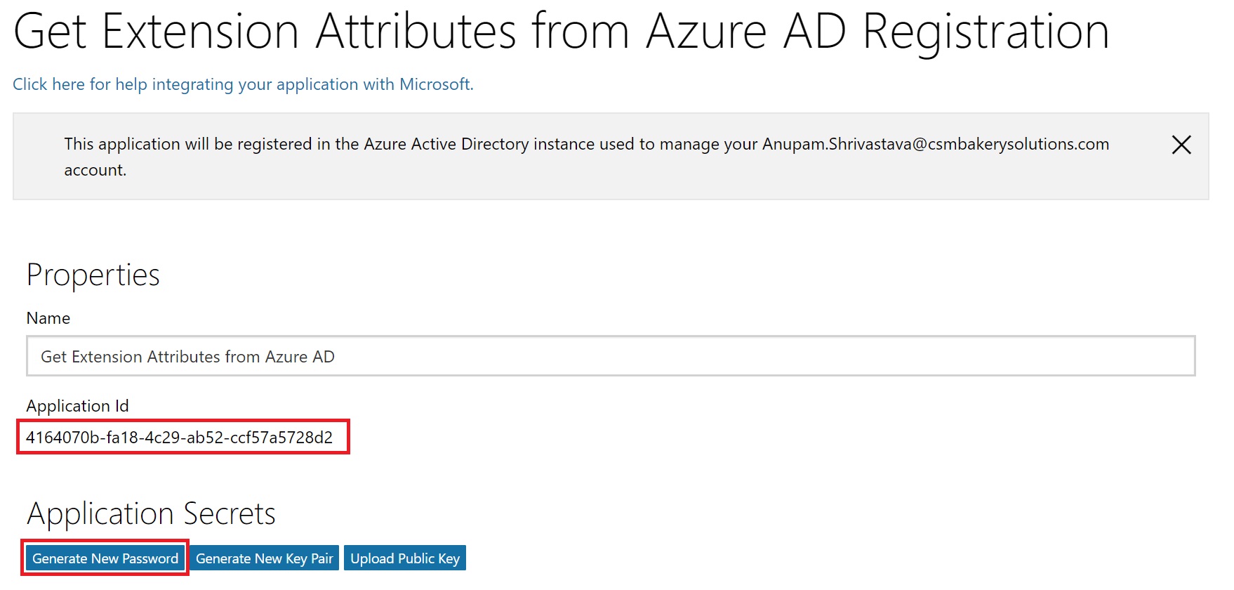Click Generate New Key Pair button

[x=265, y=558]
